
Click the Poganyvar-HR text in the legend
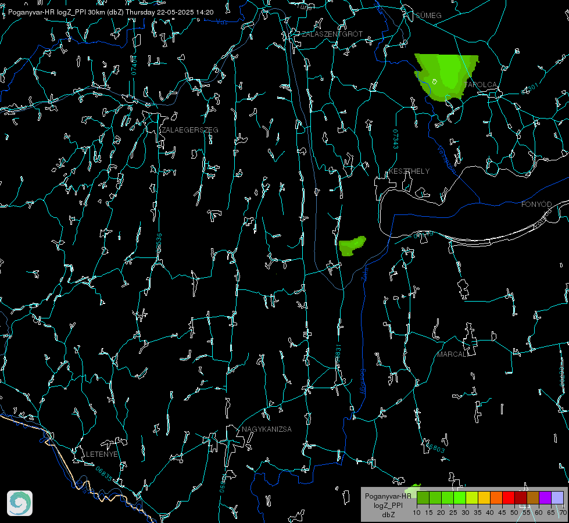tap(388, 496)
